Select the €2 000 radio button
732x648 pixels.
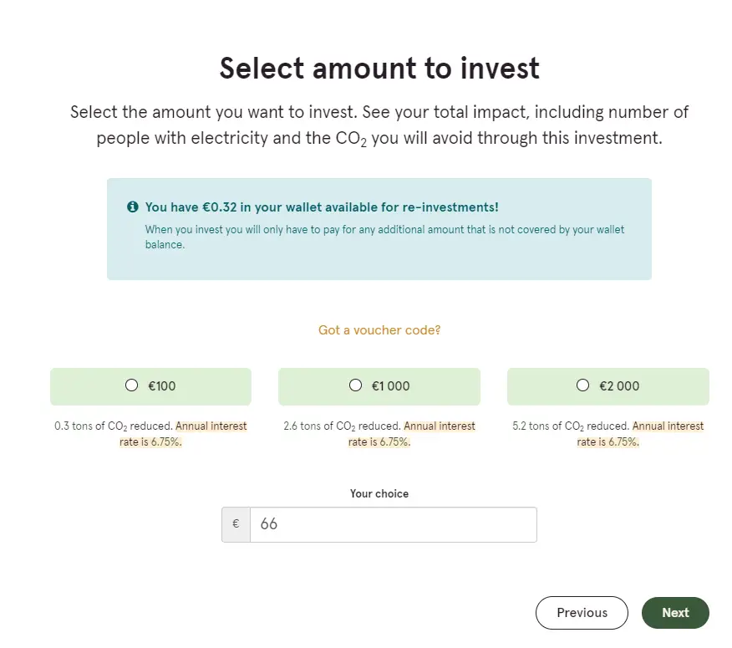(x=582, y=385)
